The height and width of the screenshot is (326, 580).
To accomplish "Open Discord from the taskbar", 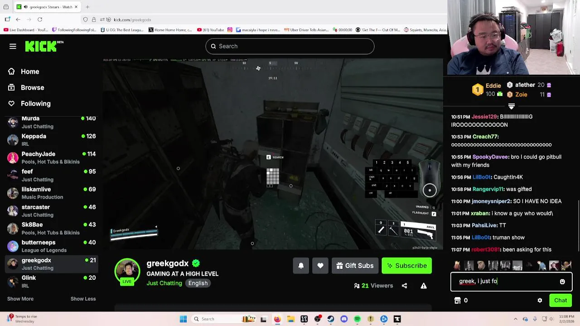I will tap(344, 319).
